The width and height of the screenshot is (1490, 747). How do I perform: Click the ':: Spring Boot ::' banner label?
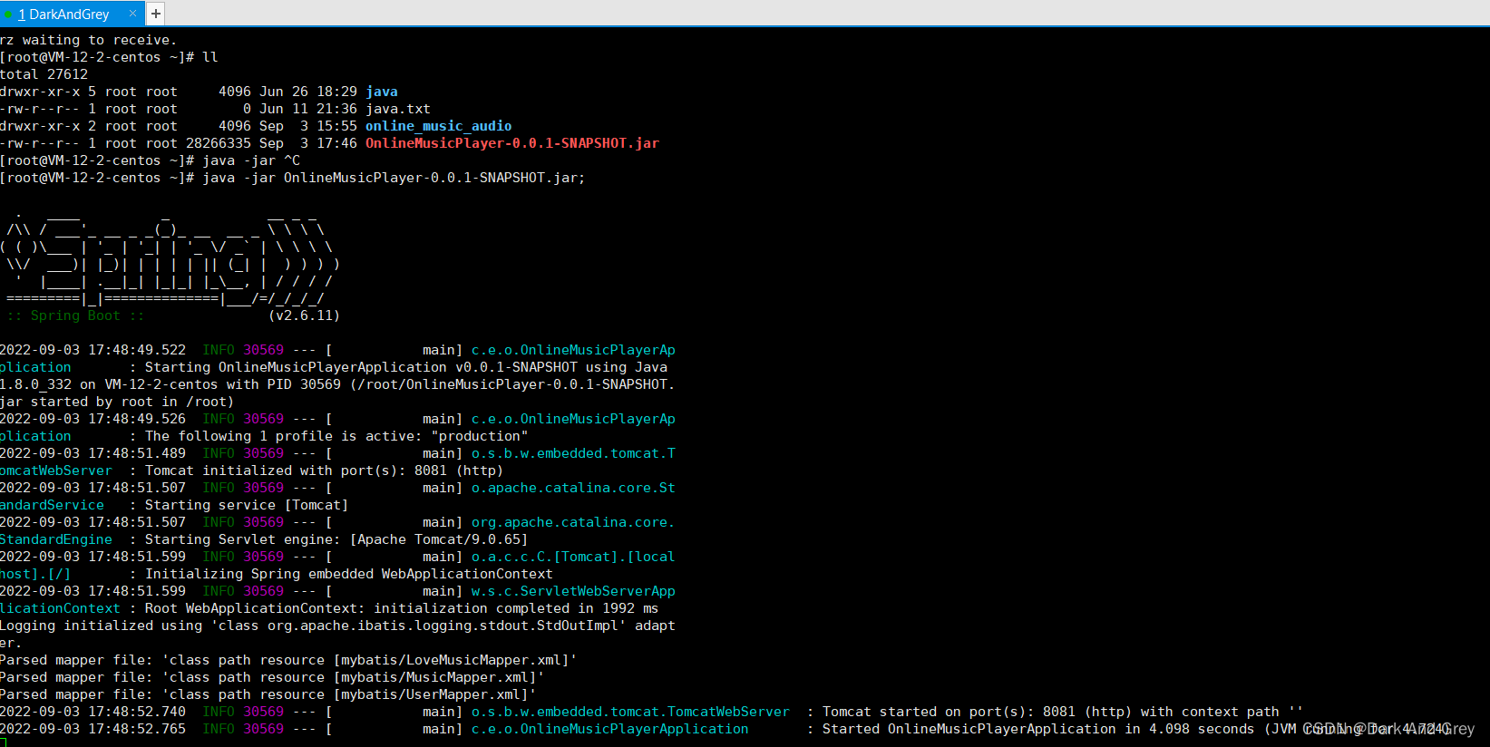[76, 315]
